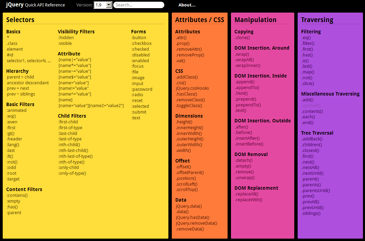
Task: Click the Manipulation panel heading
Action: pos(255,20)
